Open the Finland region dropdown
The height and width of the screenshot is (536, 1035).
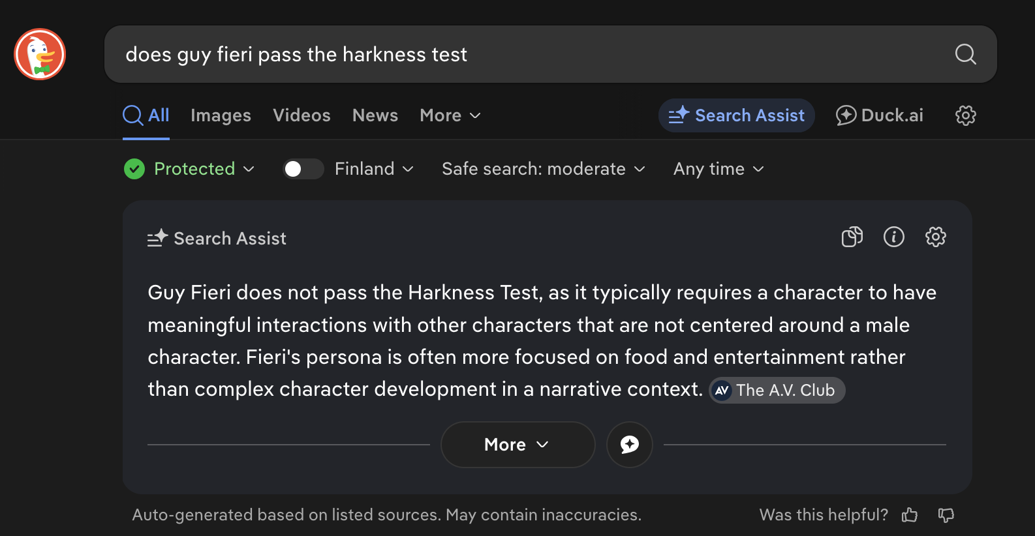coord(374,169)
